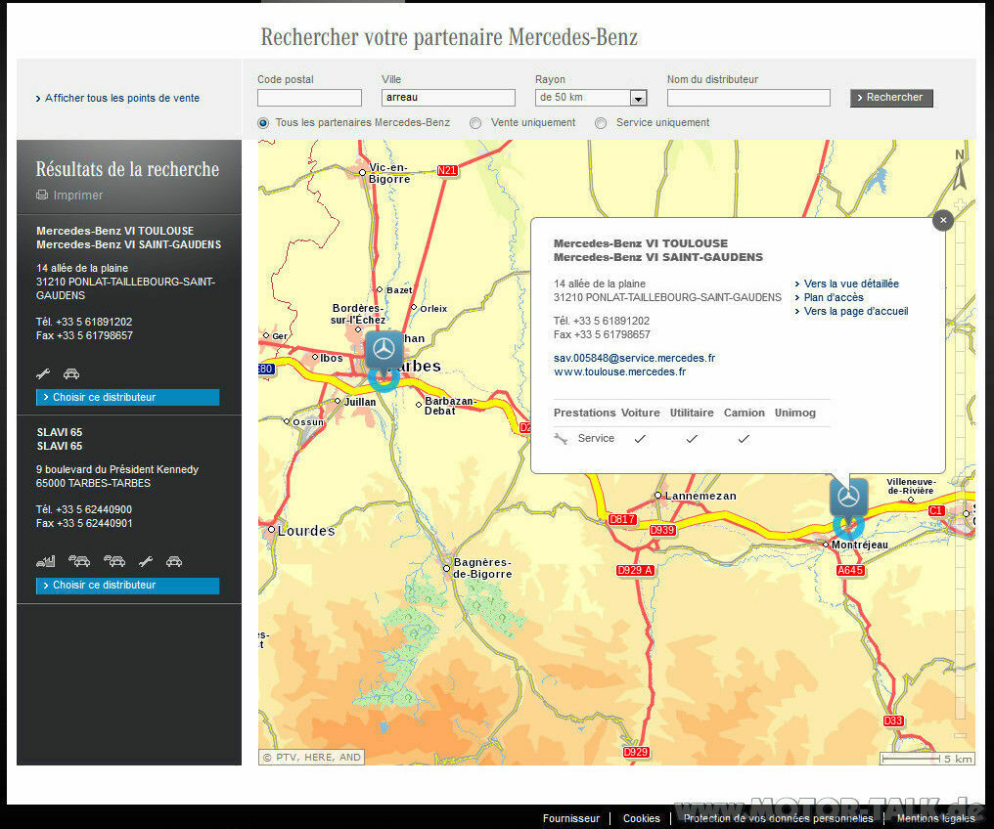Click the double-car icon next to the factory icon
Screen dimensions: 994x829
click(79, 561)
